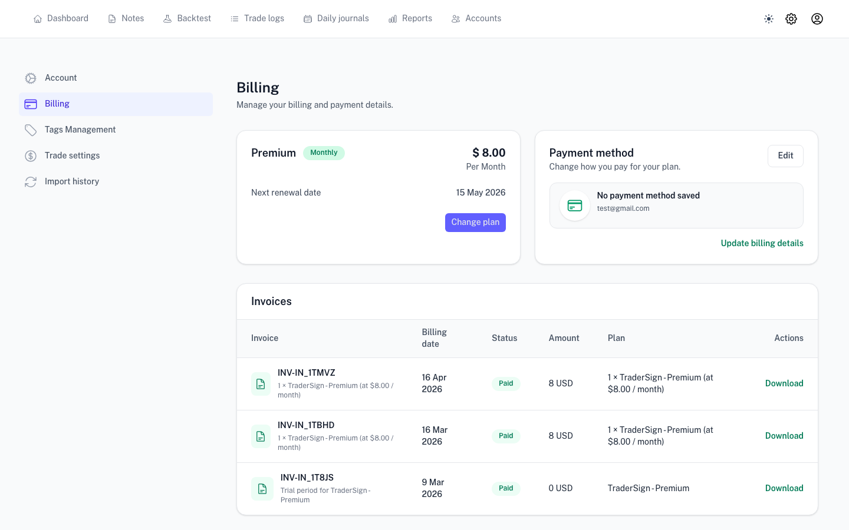
Task: Open the settings gear icon
Action: click(791, 18)
